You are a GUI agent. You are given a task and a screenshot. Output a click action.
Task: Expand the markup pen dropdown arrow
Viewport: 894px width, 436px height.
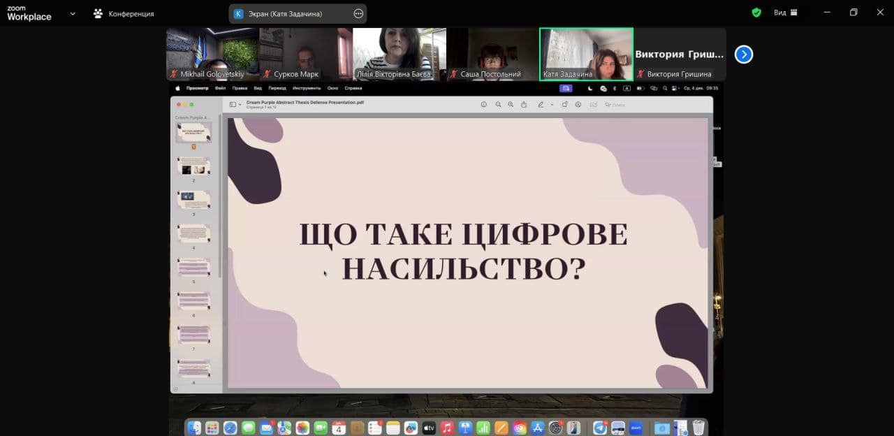click(552, 105)
